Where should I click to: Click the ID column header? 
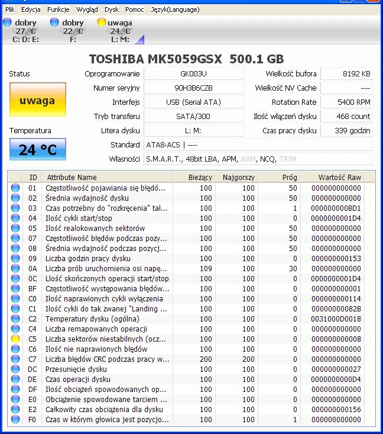click(x=32, y=177)
